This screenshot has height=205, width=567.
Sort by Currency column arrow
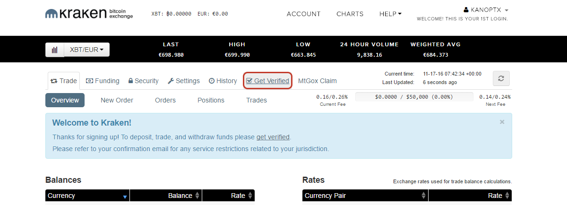tap(125, 196)
